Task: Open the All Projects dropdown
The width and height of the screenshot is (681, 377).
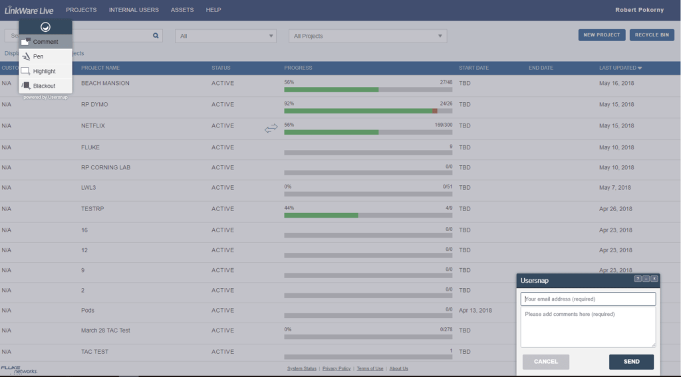Action: pyautogui.click(x=368, y=36)
